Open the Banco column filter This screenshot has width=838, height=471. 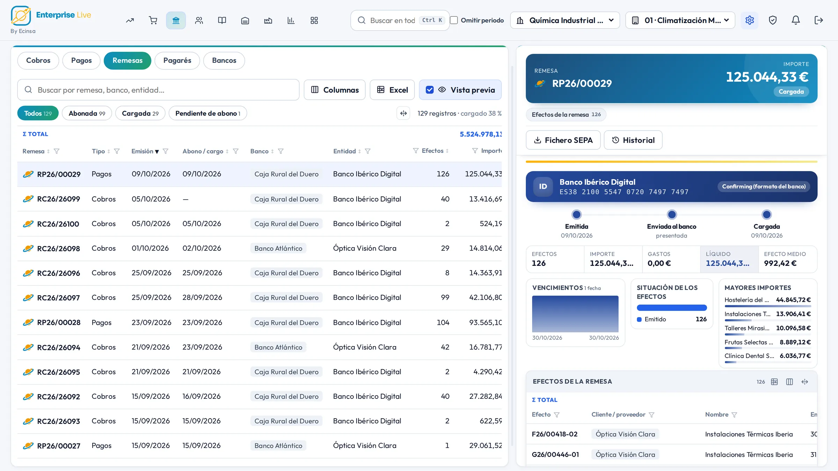(x=281, y=151)
